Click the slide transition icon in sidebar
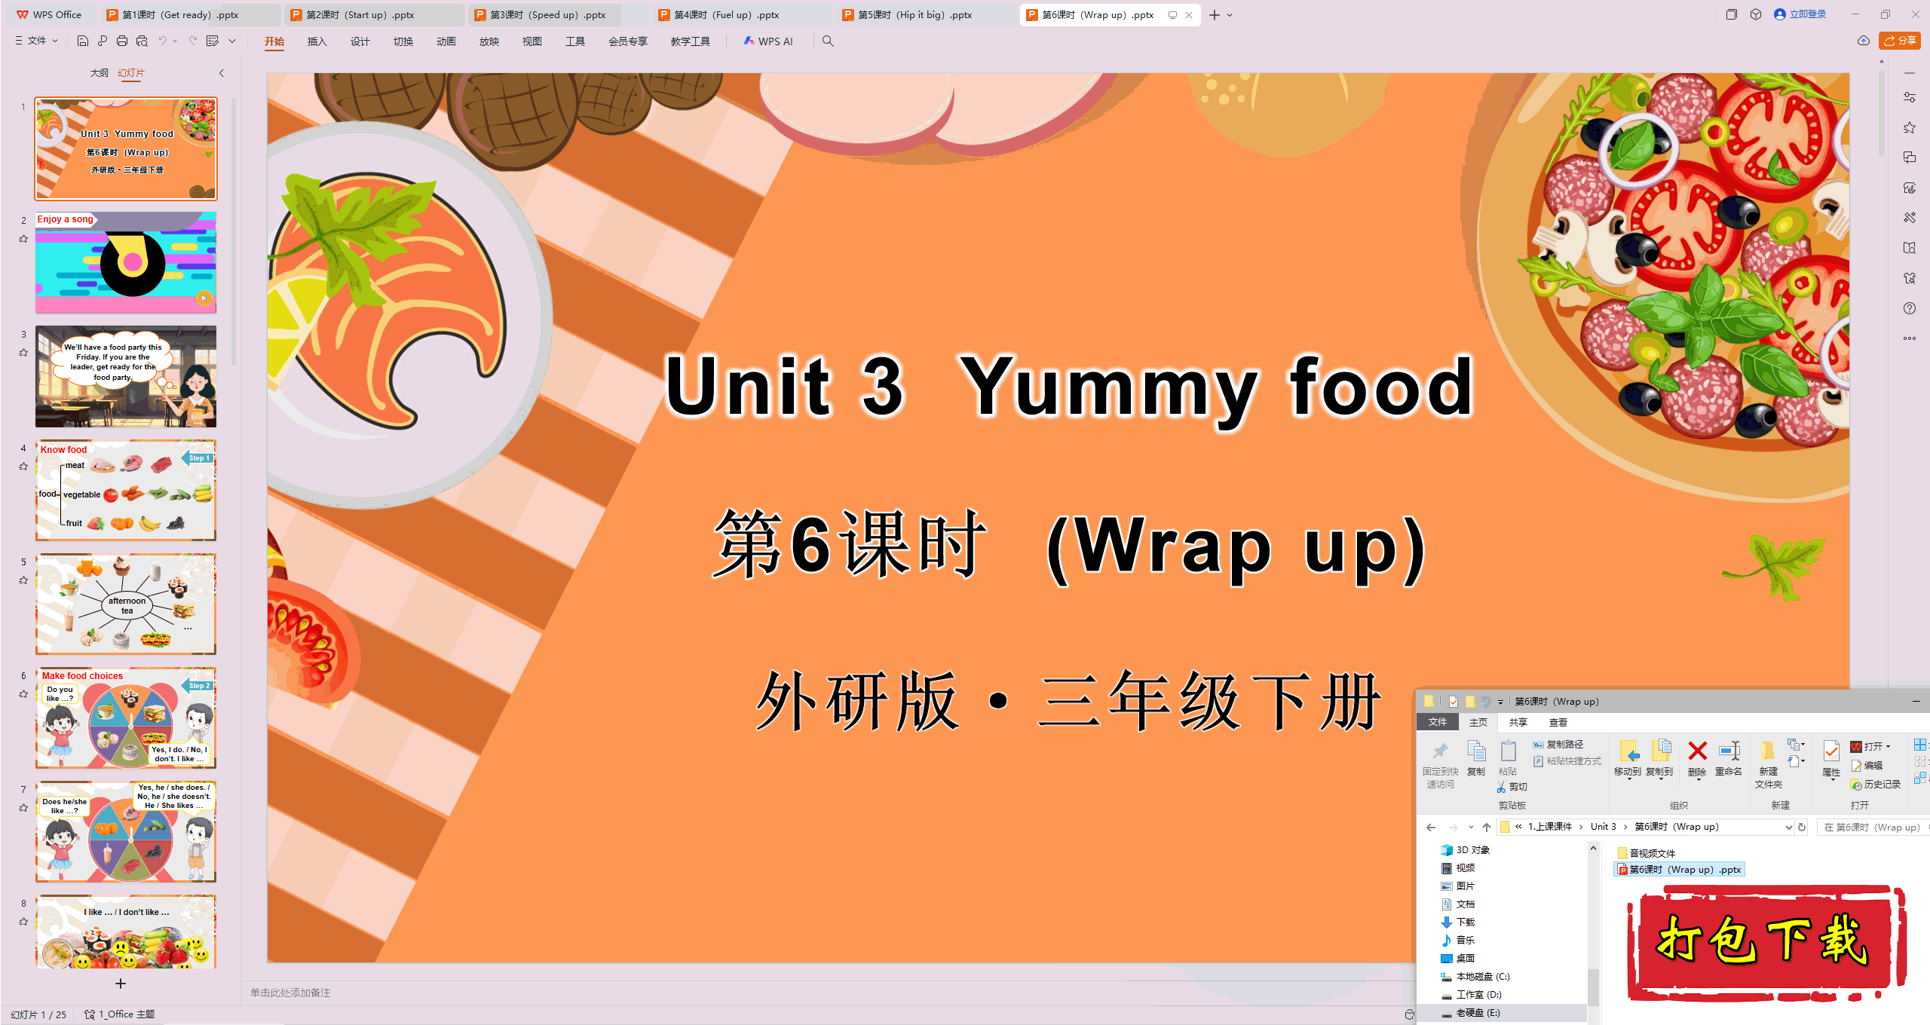1930x1025 pixels. 1910,158
